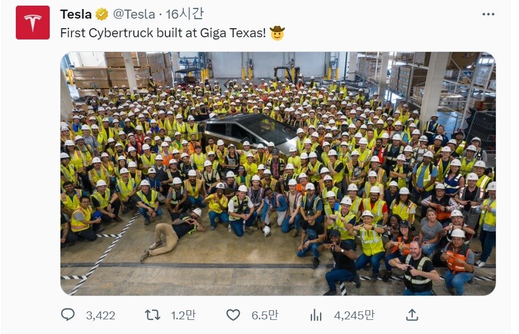Open the tweet's more options menu
Viewport: 519px width, 334px height.
[488, 14]
